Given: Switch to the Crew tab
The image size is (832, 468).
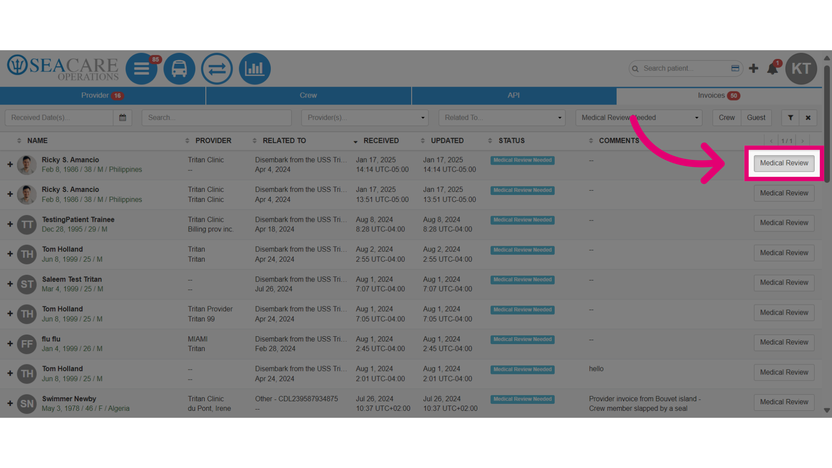Looking at the screenshot, I should click(308, 96).
